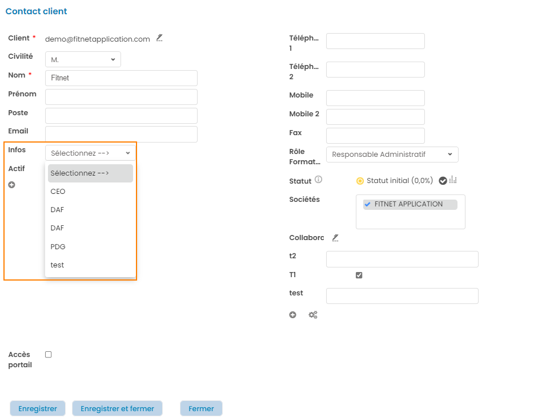542x418 pixels.
Task: Enable the Accès portail checkbox
Action: (x=49, y=355)
